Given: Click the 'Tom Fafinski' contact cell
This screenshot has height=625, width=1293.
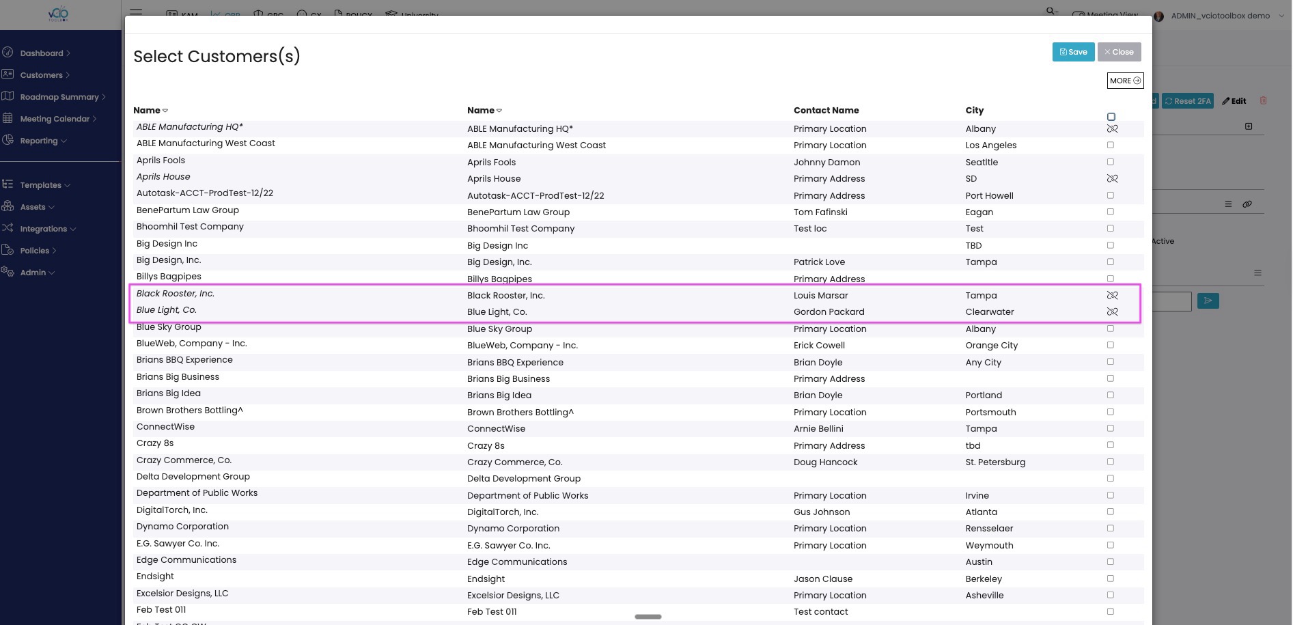Looking at the screenshot, I should click(x=820, y=212).
